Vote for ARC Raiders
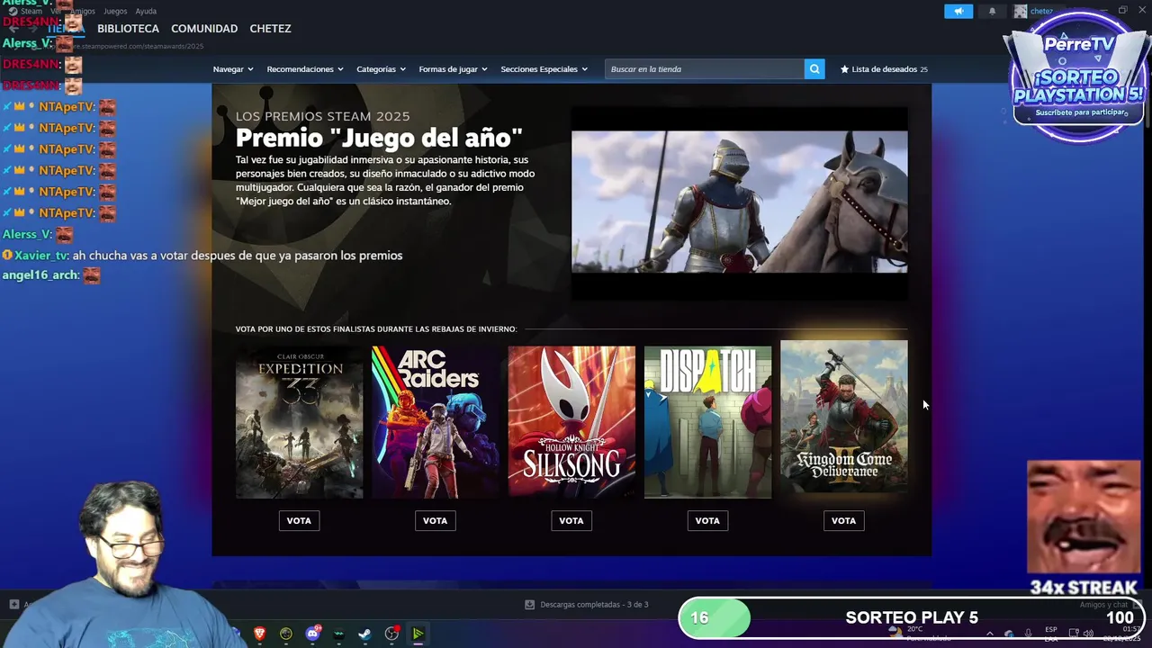The height and width of the screenshot is (648, 1152). [435, 520]
